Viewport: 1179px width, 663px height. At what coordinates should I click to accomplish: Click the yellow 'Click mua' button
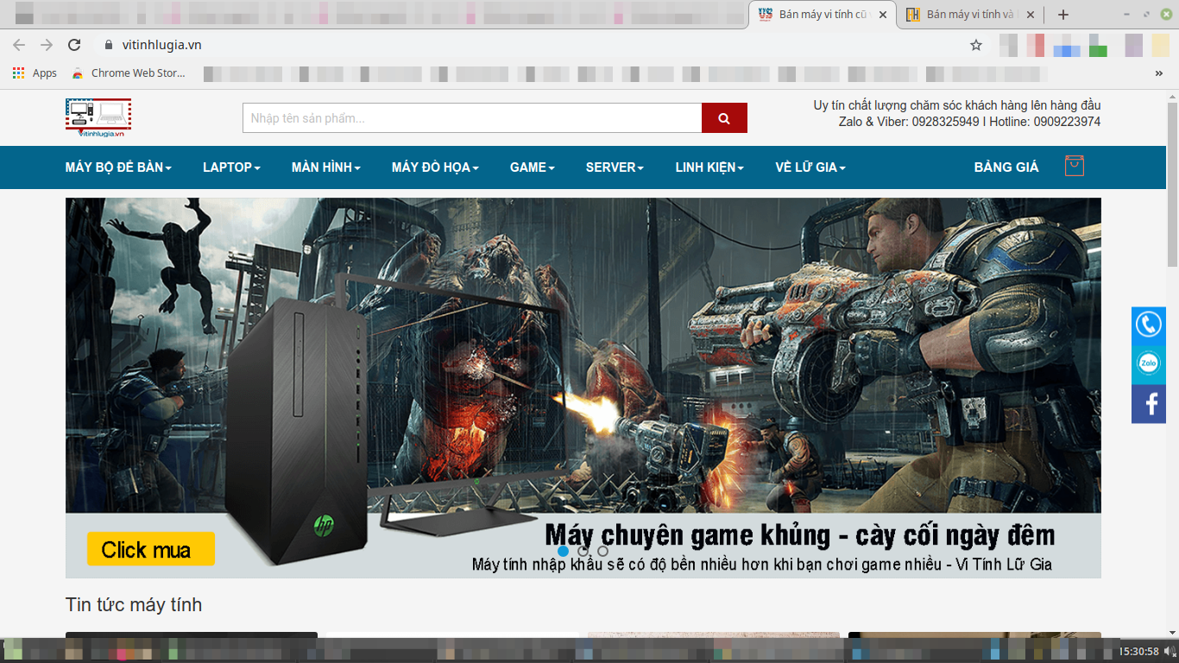[151, 549]
